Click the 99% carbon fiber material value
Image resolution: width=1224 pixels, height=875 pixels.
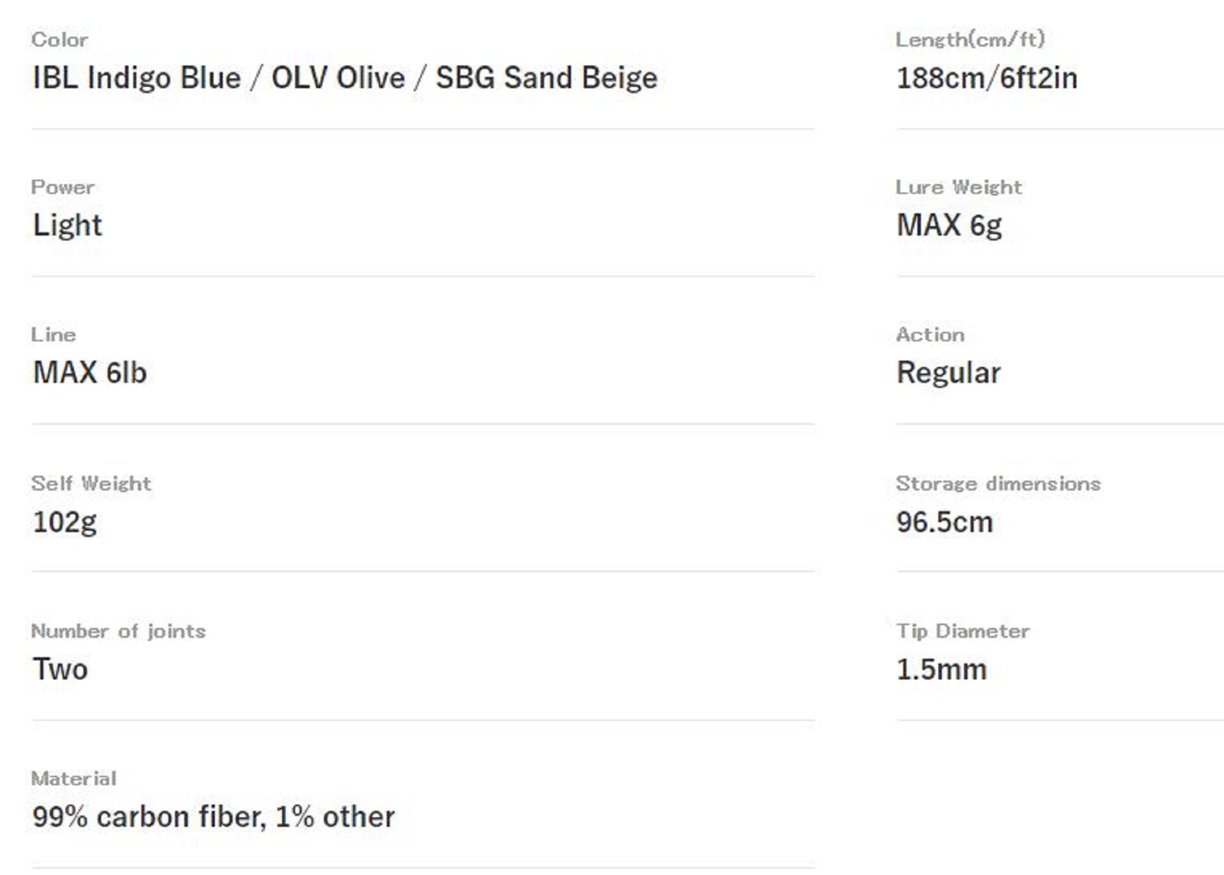pos(214,817)
